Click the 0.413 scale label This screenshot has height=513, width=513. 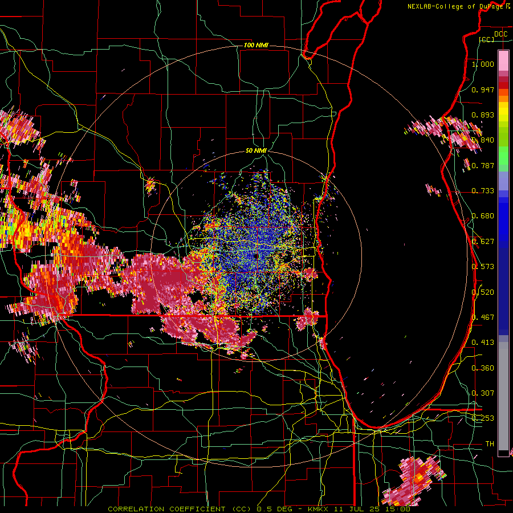coord(483,343)
